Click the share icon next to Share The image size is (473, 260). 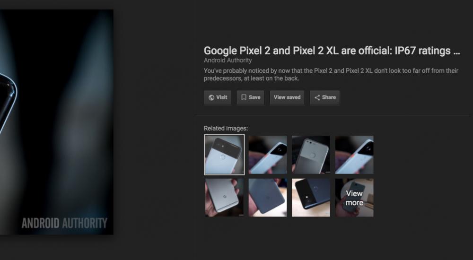pyautogui.click(x=317, y=97)
